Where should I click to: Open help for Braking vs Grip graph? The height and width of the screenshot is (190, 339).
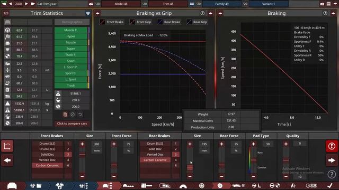202,13
